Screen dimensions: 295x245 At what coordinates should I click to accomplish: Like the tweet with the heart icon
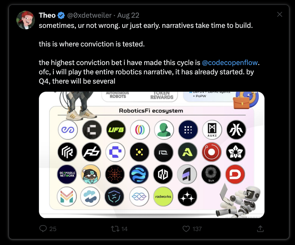tap(186, 229)
